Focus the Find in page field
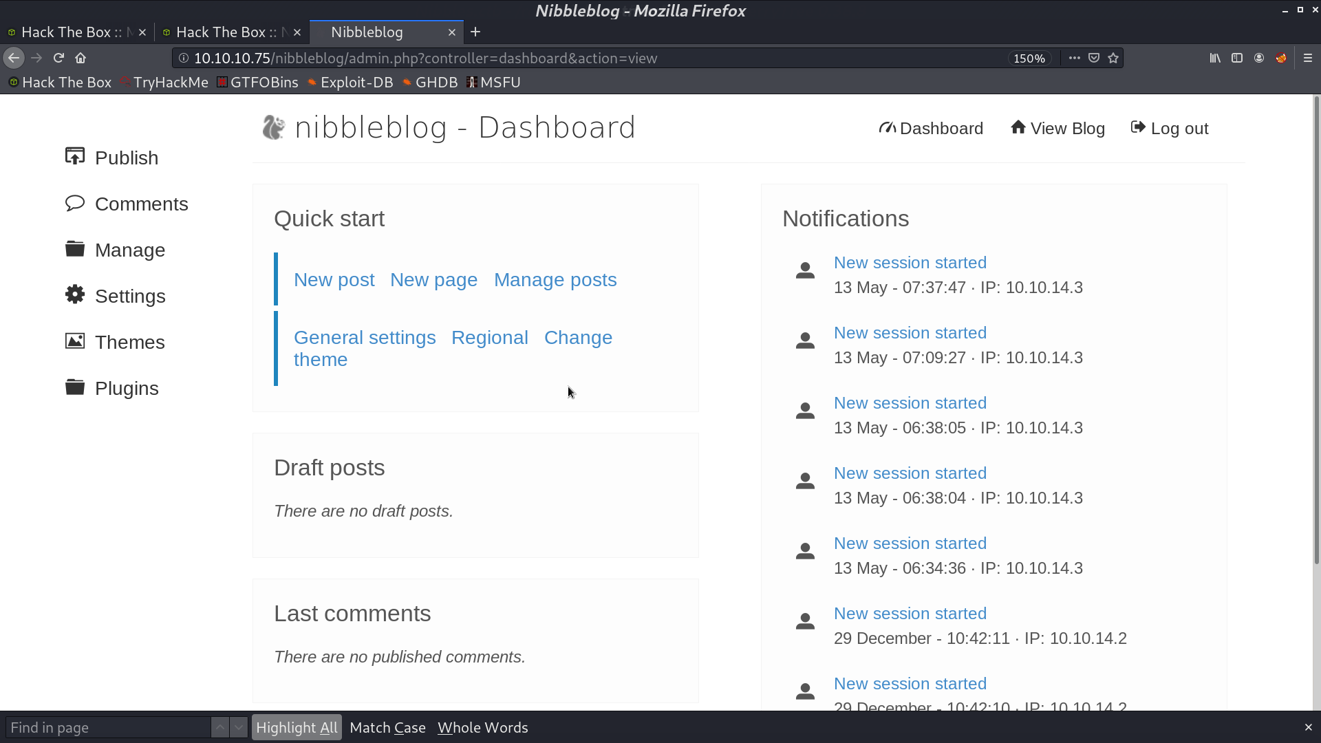 pos(108,728)
